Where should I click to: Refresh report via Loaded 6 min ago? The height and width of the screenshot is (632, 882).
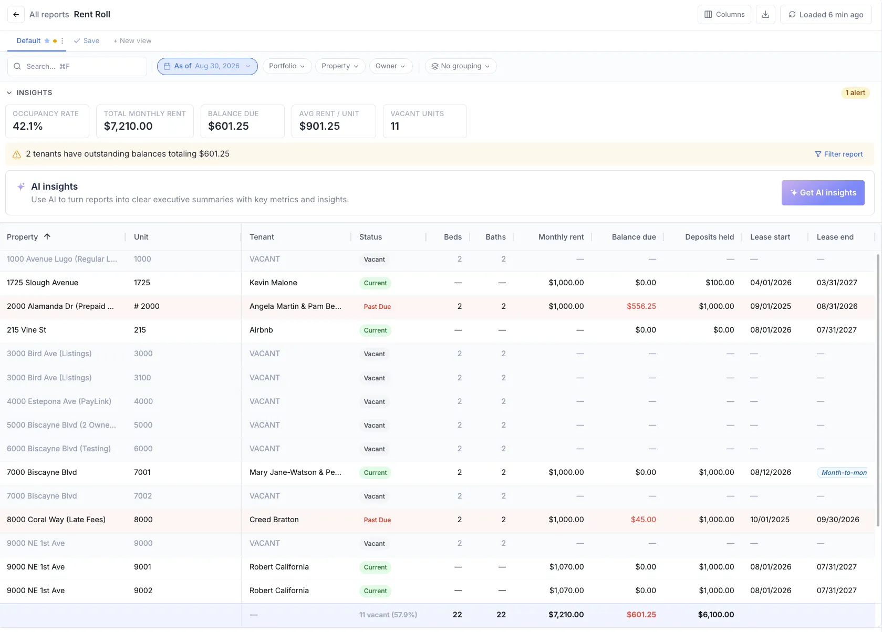(x=826, y=15)
